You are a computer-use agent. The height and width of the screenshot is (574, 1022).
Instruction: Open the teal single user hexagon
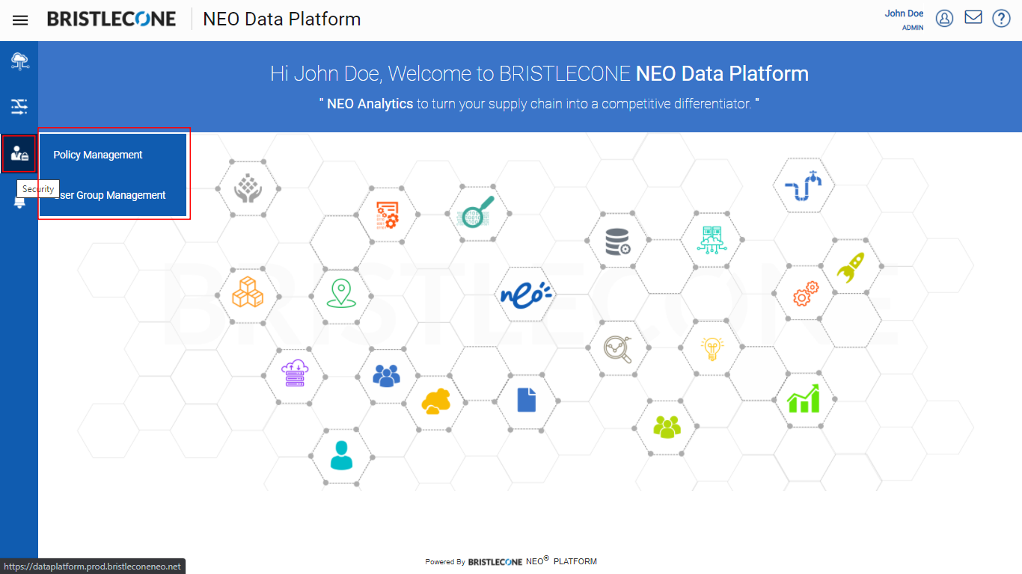tap(341, 456)
